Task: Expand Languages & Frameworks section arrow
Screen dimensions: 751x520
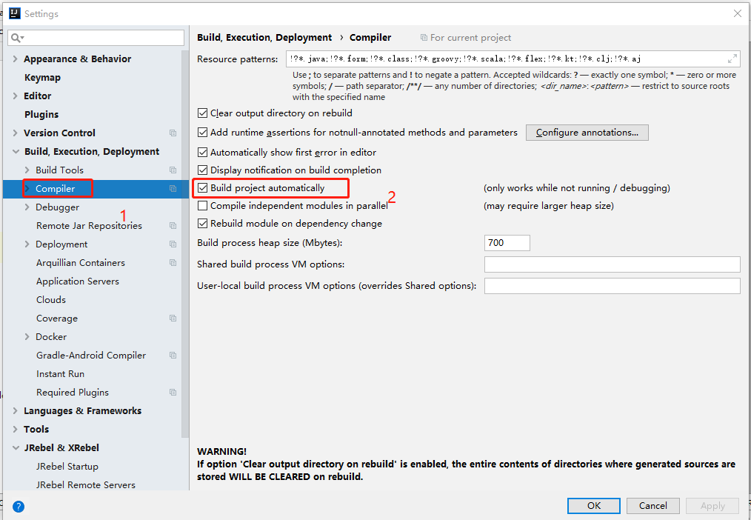Action: [16, 411]
